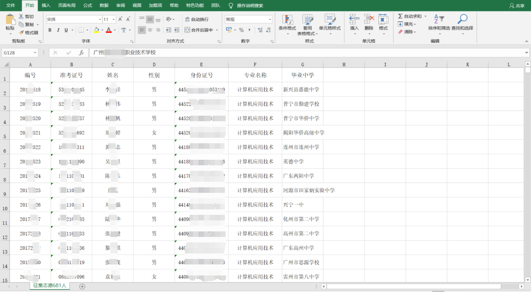Expand the AutoSum (自动求和) dropdown arrow
The width and height of the screenshot is (531, 292).
click(426, 16)
